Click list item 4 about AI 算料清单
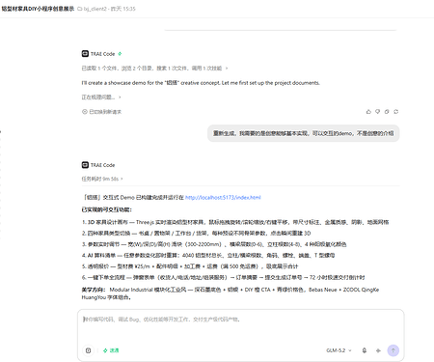This screenshot has width=434, height=362. (x=208, y=255)
